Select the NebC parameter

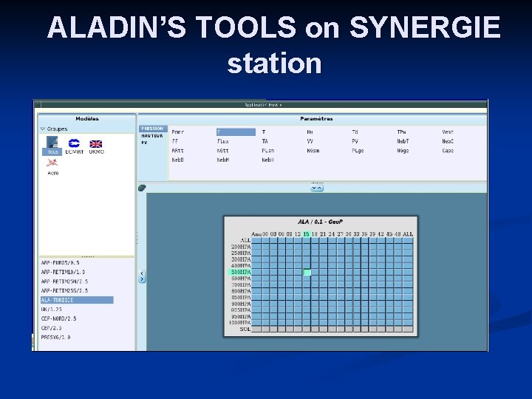coord(448,141)
